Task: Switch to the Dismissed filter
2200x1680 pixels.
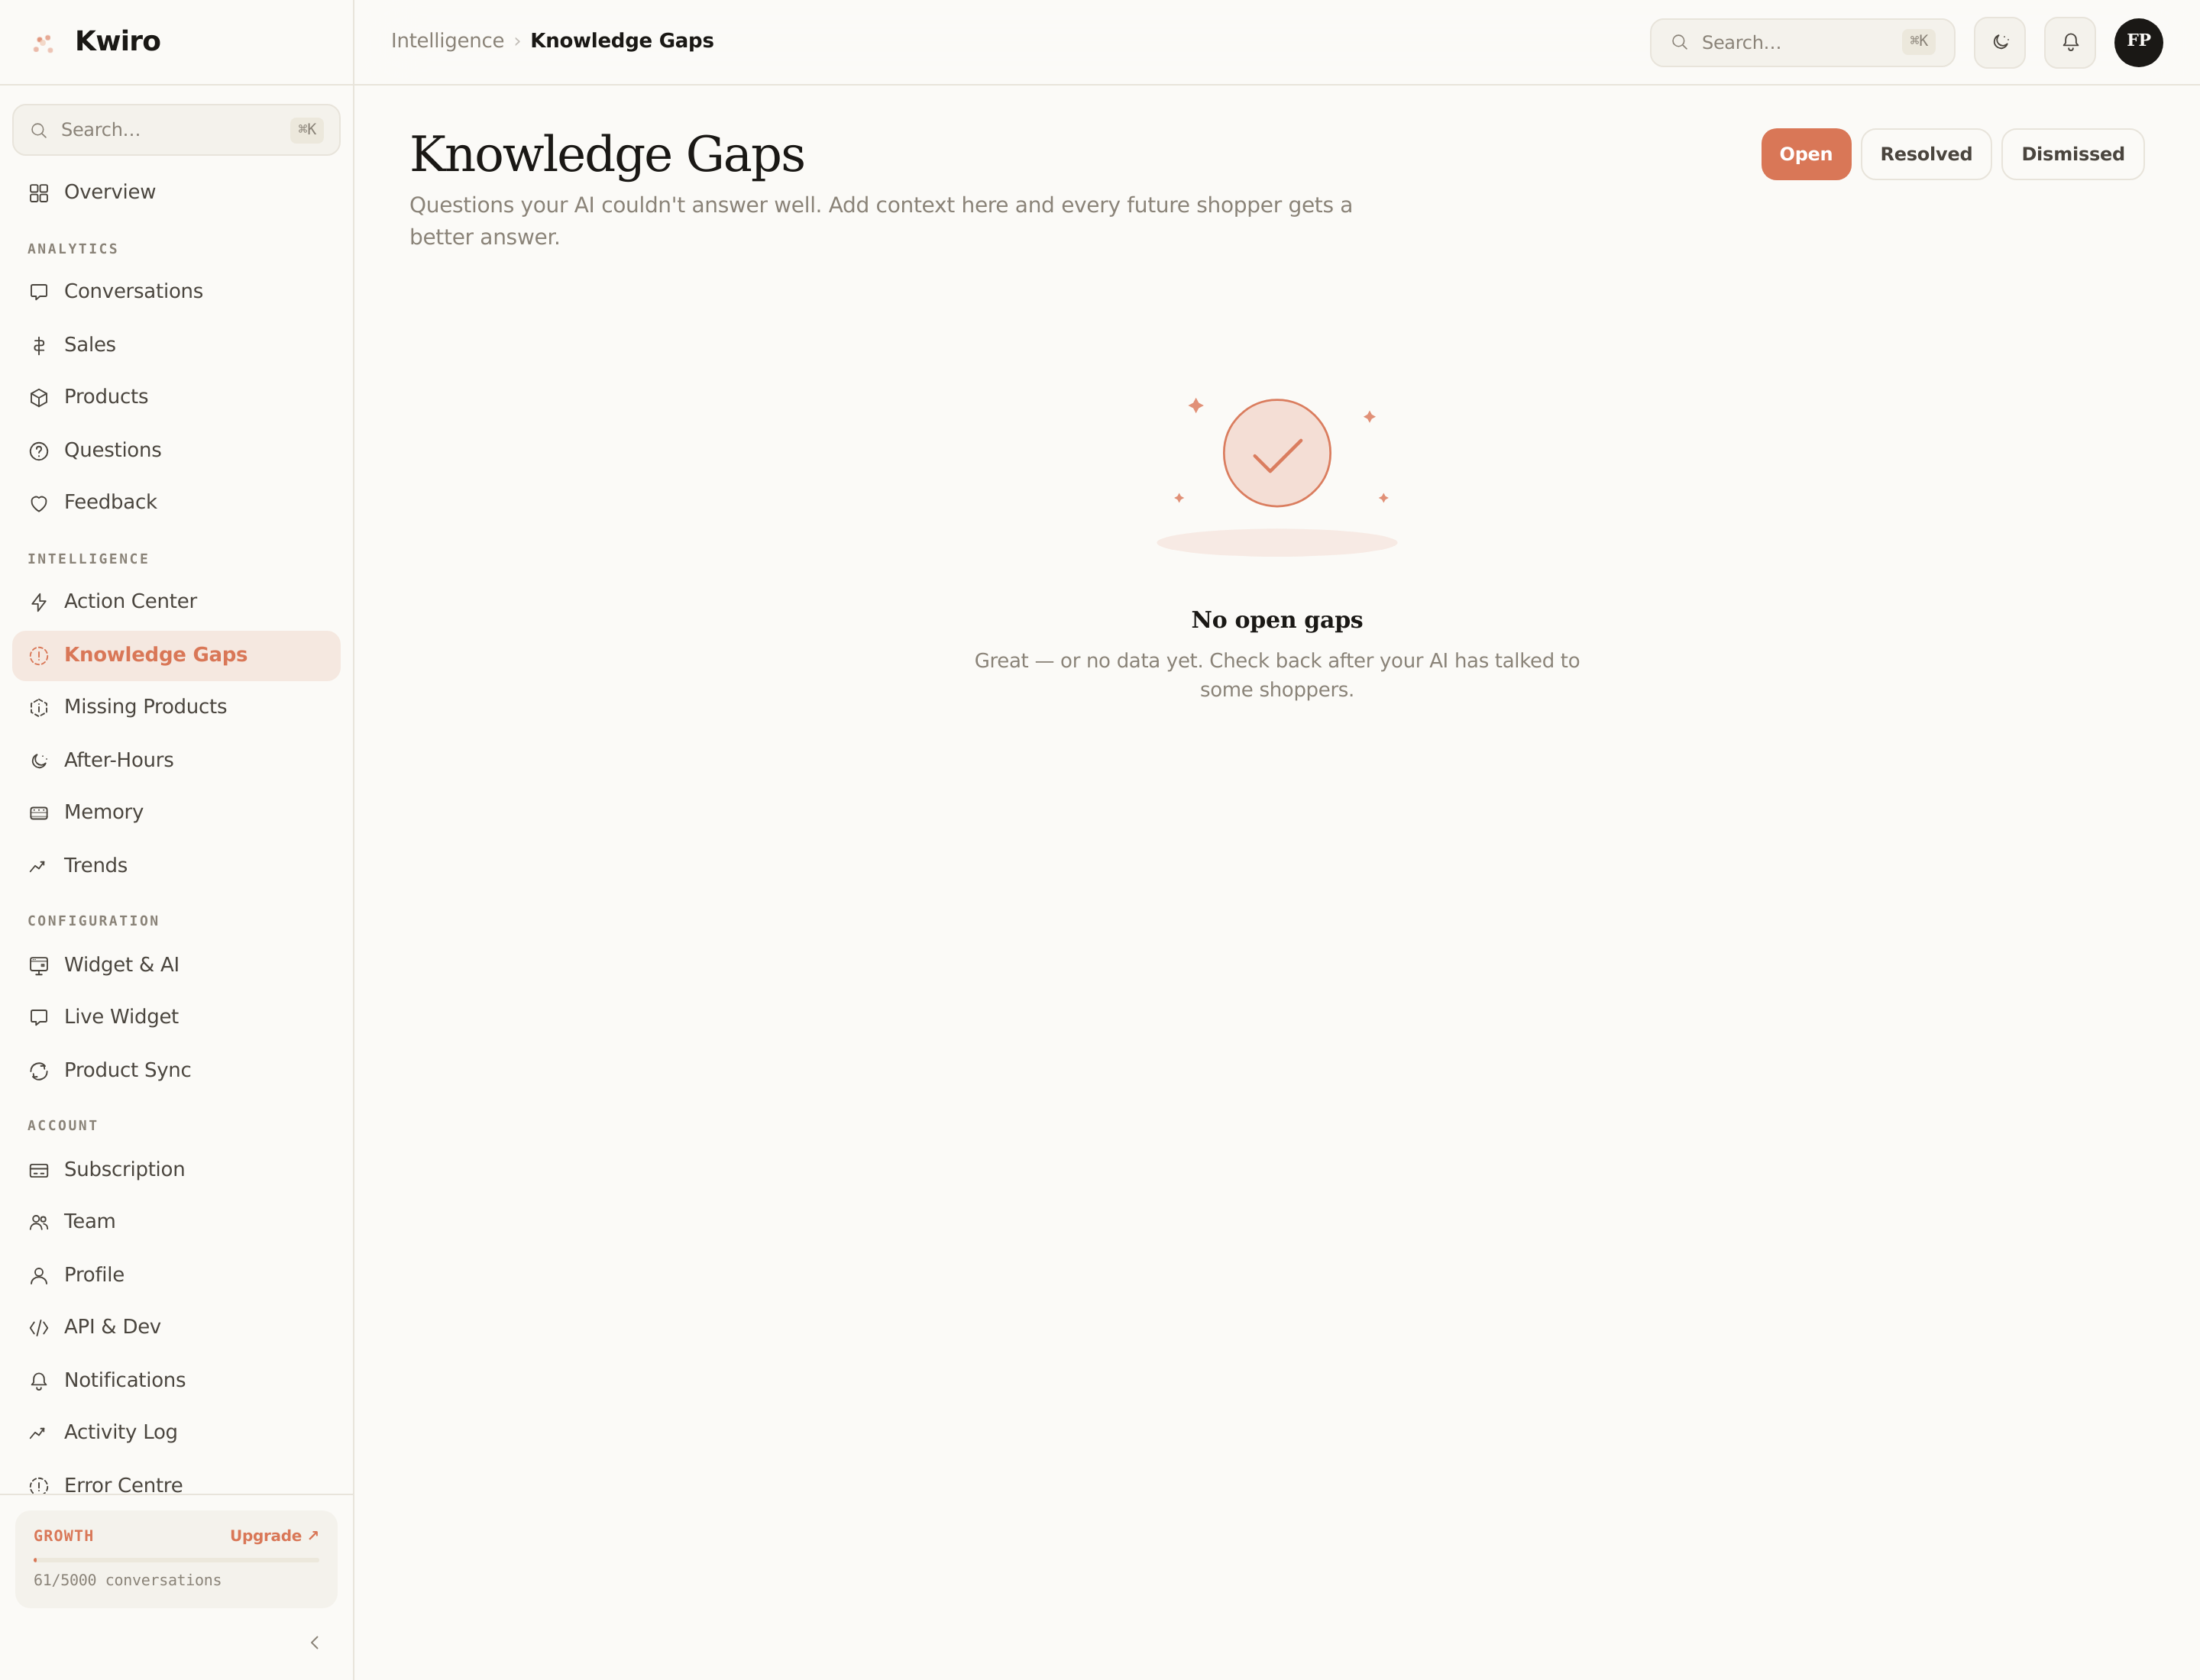Action: point(2073,154)
